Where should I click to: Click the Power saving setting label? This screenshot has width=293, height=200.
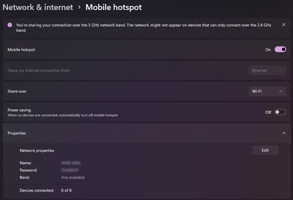[x=19, y=110]
